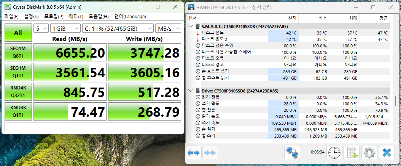401x166 pixels.
Task: Run the SEQ1M Q8T1 test
Action: tap(18, 53)
